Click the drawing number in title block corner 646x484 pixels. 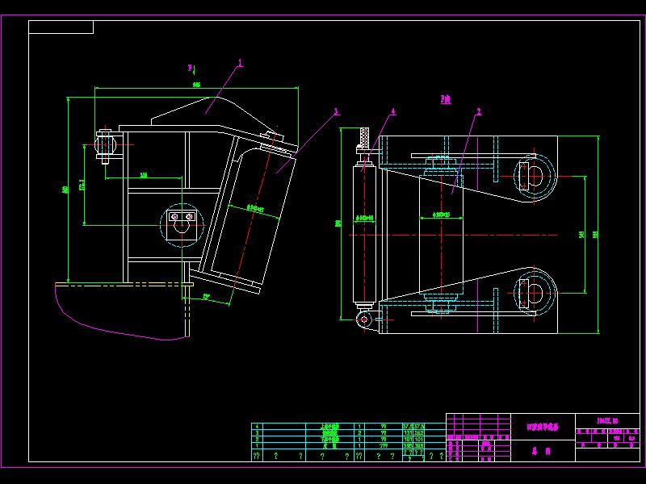click(x=608, y=420)
